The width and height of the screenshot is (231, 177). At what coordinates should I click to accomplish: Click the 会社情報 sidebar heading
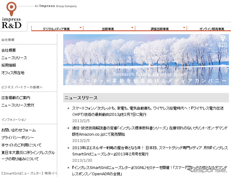pos(8,40)
